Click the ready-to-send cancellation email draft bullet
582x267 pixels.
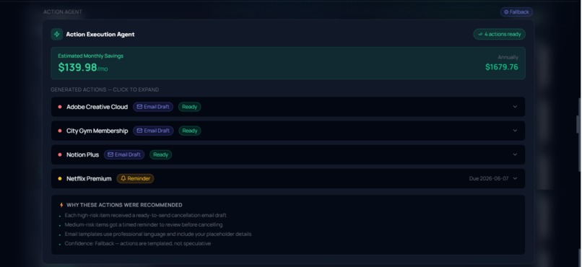click(146, 215)
